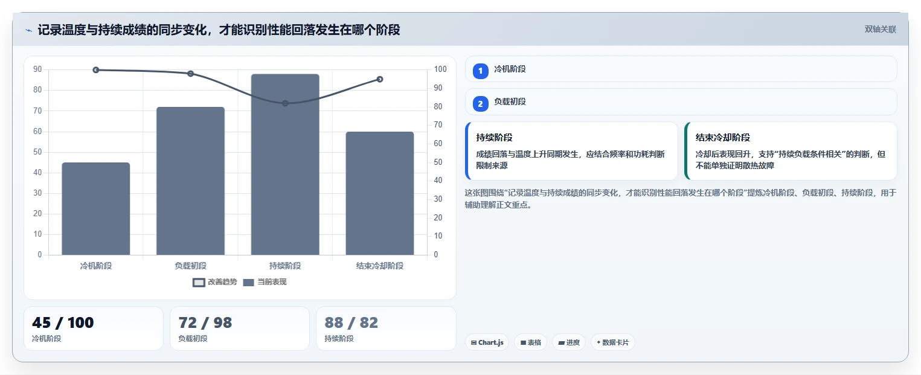Click the summary paragraph starting 这张图围绕
Image resolution: width=921 pixels, height=375 pixels.
tap(681, 199)
